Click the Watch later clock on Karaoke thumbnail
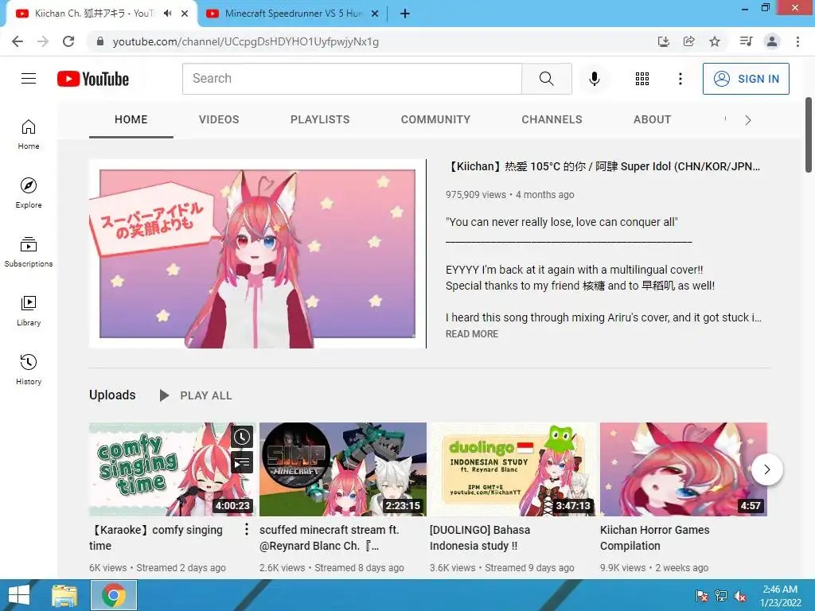The image size is (815, 611). point(242,437)
